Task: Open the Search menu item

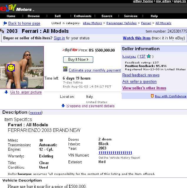Action: 107,16
